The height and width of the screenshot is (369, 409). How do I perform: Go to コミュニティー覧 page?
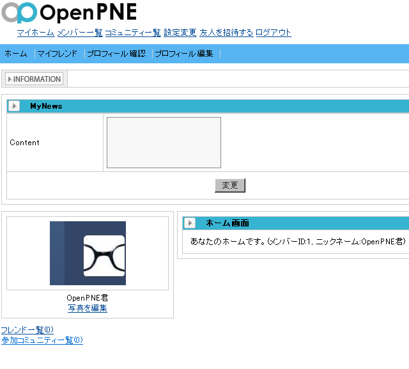[x=132, y=33]
